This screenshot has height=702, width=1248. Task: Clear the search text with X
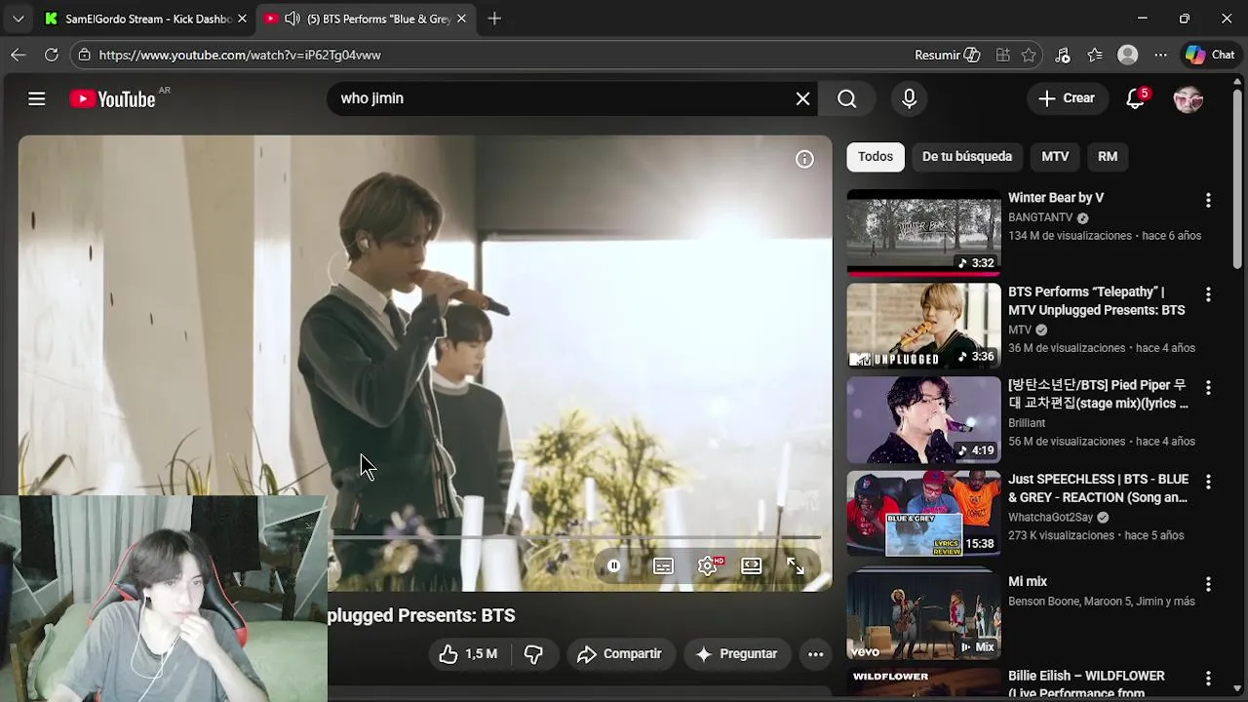coord(802,98)
